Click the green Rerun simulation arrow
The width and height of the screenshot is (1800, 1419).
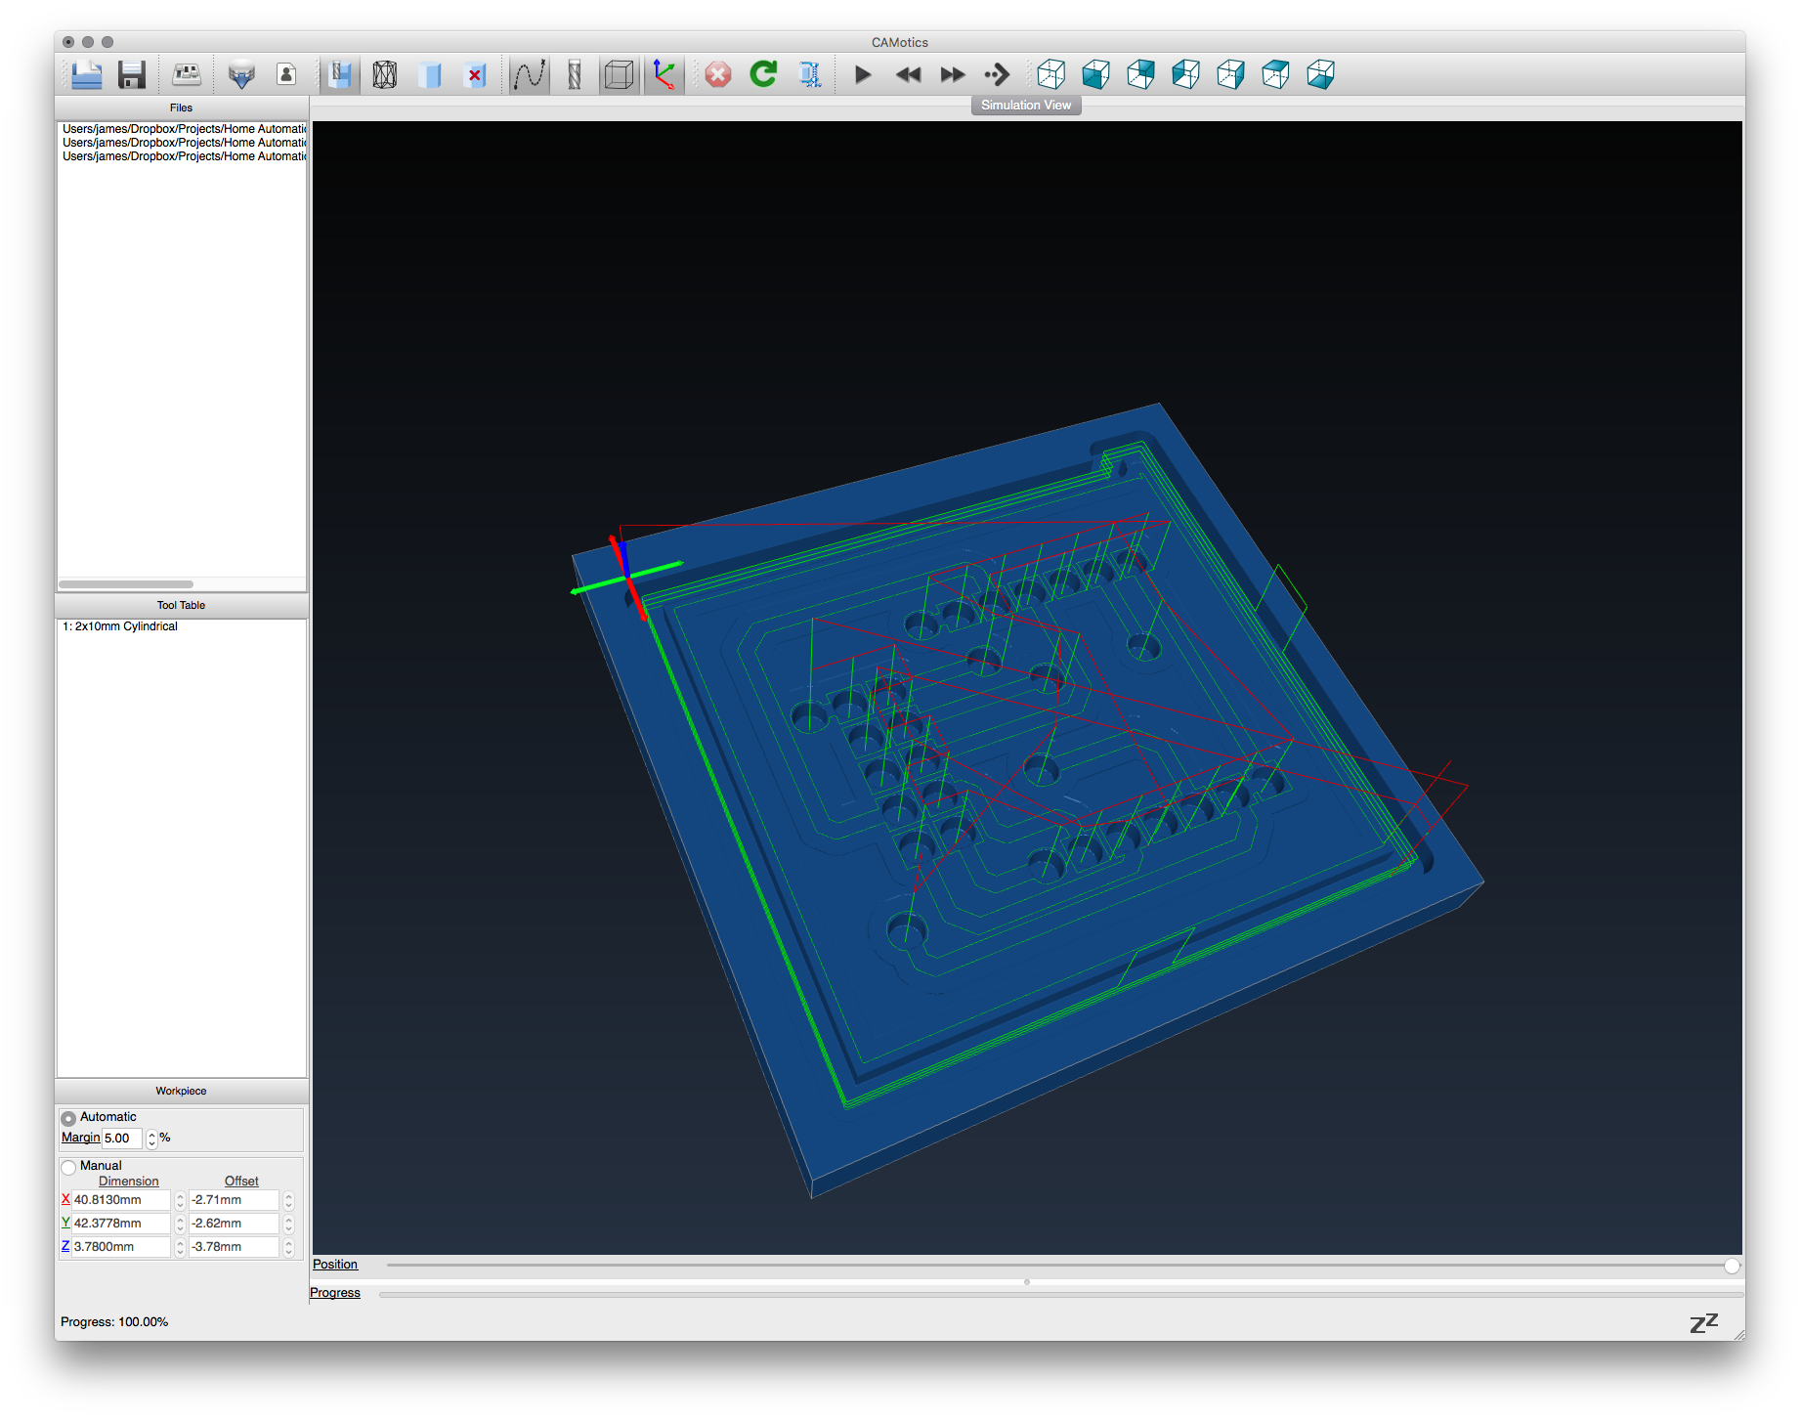763,75
